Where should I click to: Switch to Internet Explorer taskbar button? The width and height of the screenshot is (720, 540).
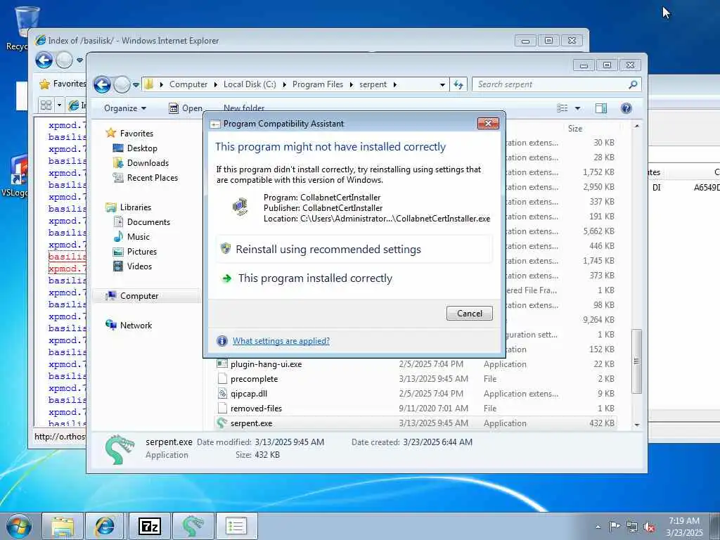pyautogui.click(x=105, y=526)
